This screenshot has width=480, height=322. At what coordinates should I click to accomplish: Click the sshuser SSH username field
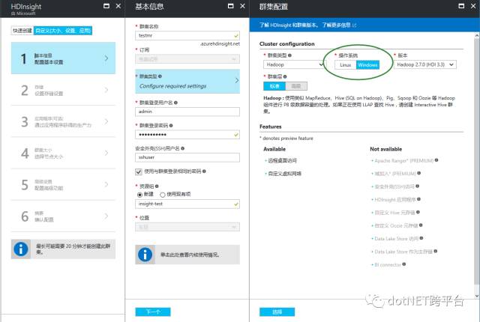point(187,157)
